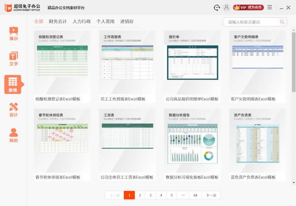Open the 我的 personal section
This screenshot has height=206, width=296.
click(x=14, y=135)
